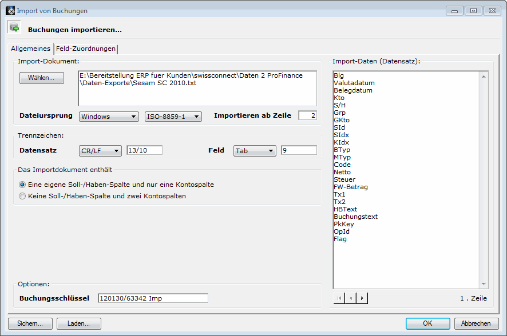Select Buchungstext in the Import-Daten list
Screen dimensions: 507x336
(355, 217)
